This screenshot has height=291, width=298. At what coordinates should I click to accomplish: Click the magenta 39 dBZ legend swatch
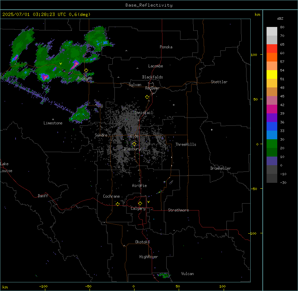point(272,109)
